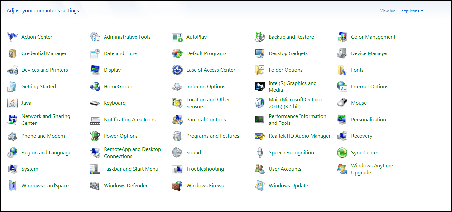452x212 pixels.
Task: Open the Location and Other Sensors icon
Action: coord(177,103)
